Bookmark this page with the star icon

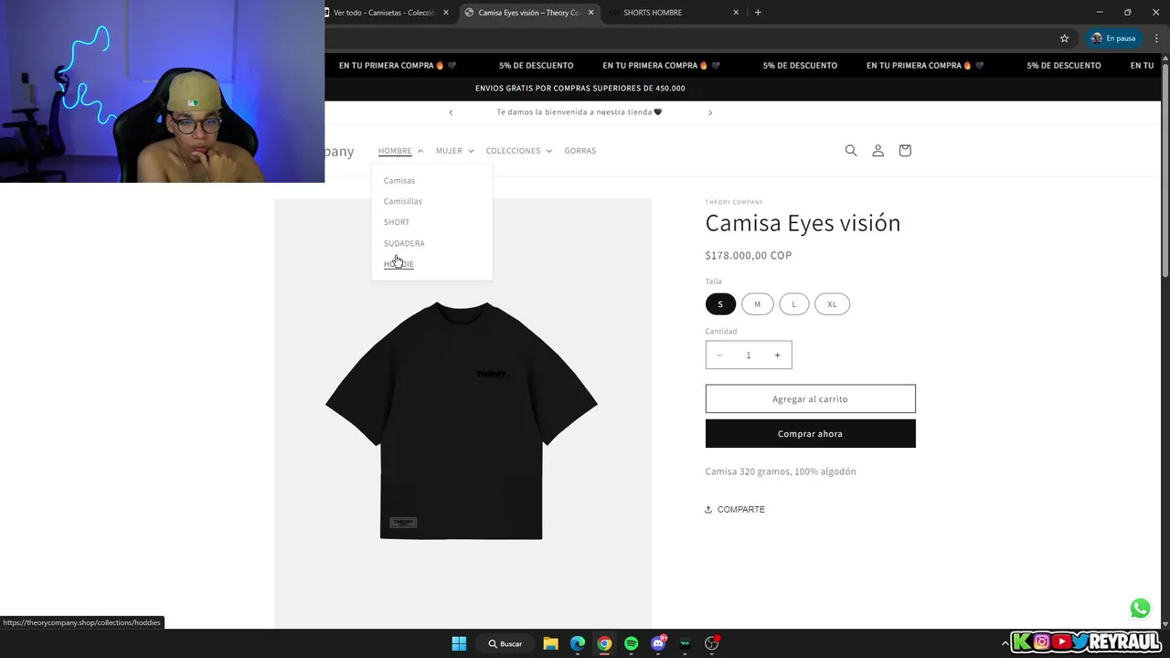click(x=1064, y=38)
